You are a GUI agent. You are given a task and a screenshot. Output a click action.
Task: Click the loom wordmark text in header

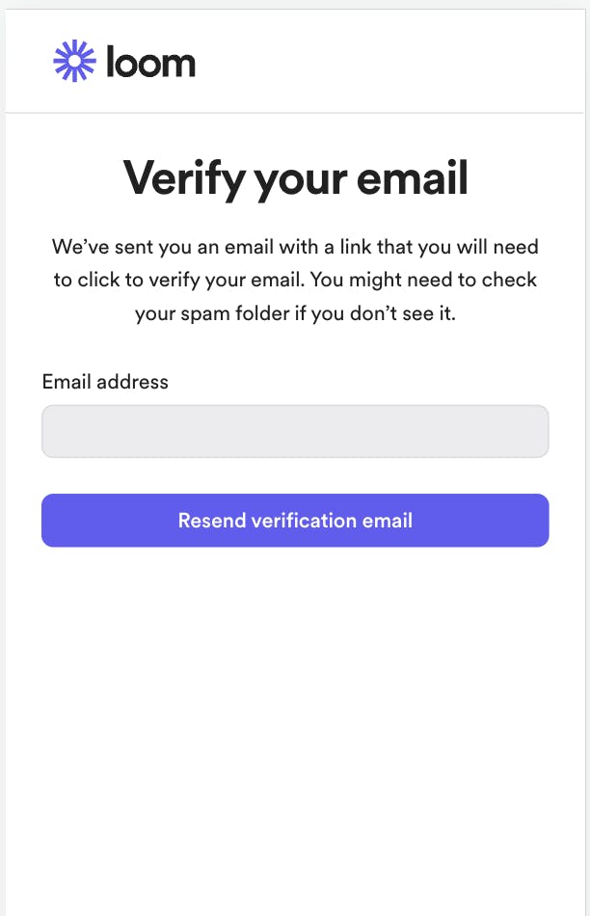(150, 62)
